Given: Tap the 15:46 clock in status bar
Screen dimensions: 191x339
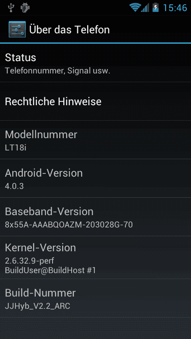Looking at the screenshot, I should click(175, 8).
